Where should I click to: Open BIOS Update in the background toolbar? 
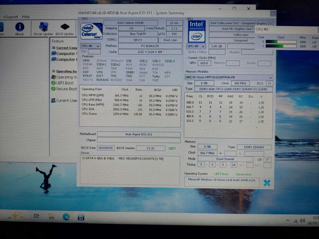pos(65,29)
